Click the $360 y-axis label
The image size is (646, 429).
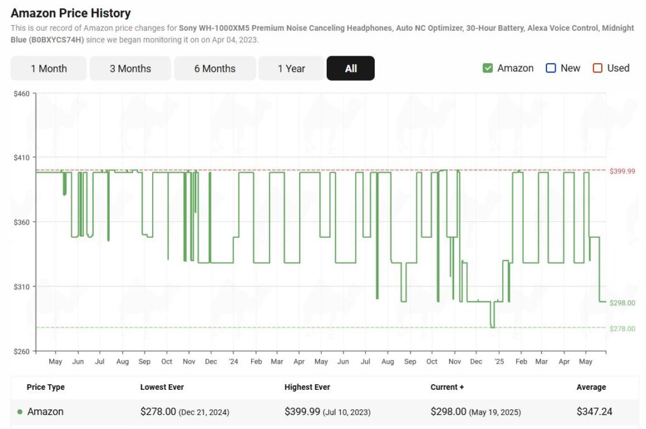(21, 222)
